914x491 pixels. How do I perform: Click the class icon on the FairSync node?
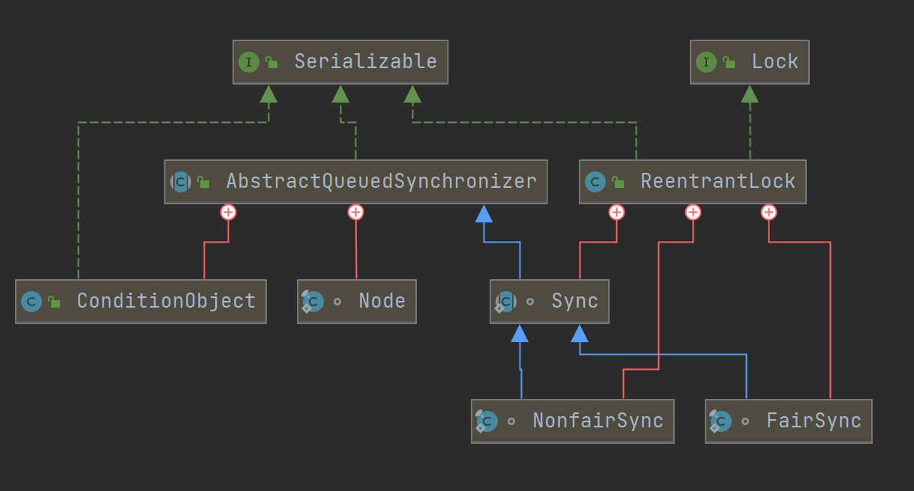721,421
